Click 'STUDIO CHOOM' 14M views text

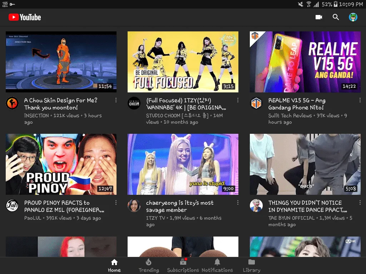(184, 119)
